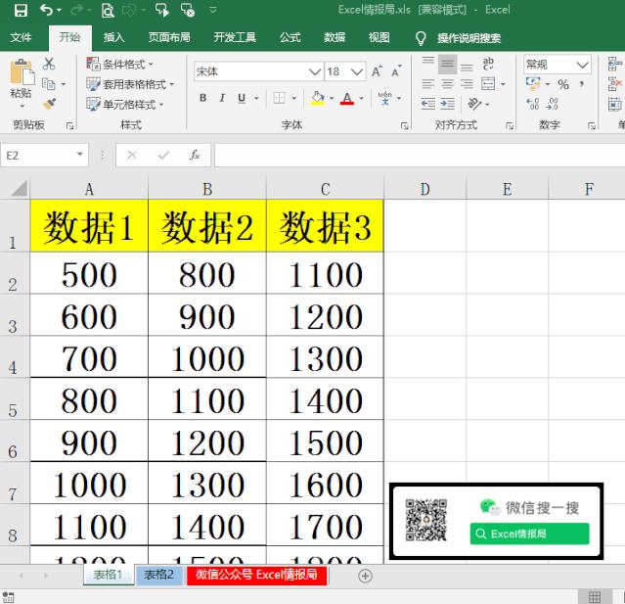Expand the Customize Quick Access Toolbar arrow
Viewport: 625px width, 604px height.
(x=213, y=10)
